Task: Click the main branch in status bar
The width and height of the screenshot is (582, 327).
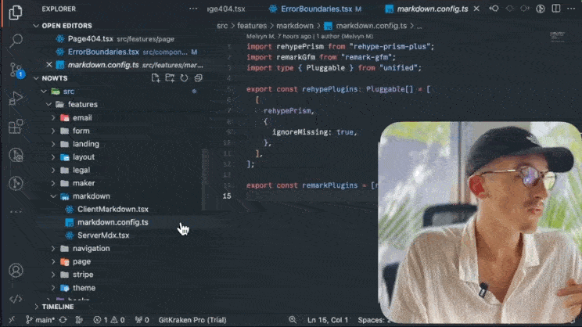Action: [x=41, y=320]
